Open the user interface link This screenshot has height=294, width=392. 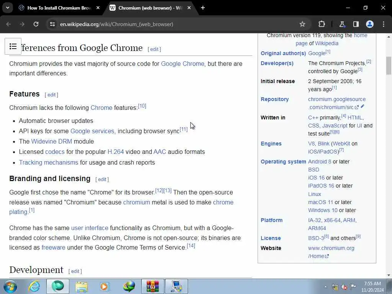pyautogui.click(x=90, y=228)
